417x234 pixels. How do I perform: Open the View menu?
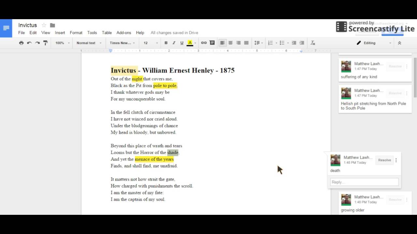click(x=46, y=33)
